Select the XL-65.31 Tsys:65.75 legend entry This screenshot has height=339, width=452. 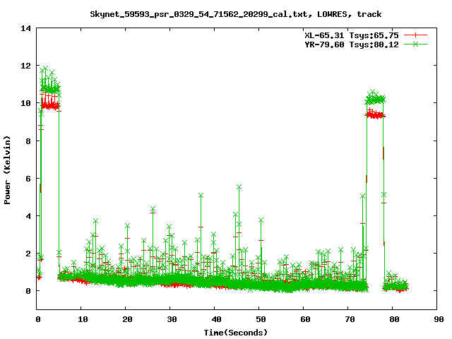(352, 35)
